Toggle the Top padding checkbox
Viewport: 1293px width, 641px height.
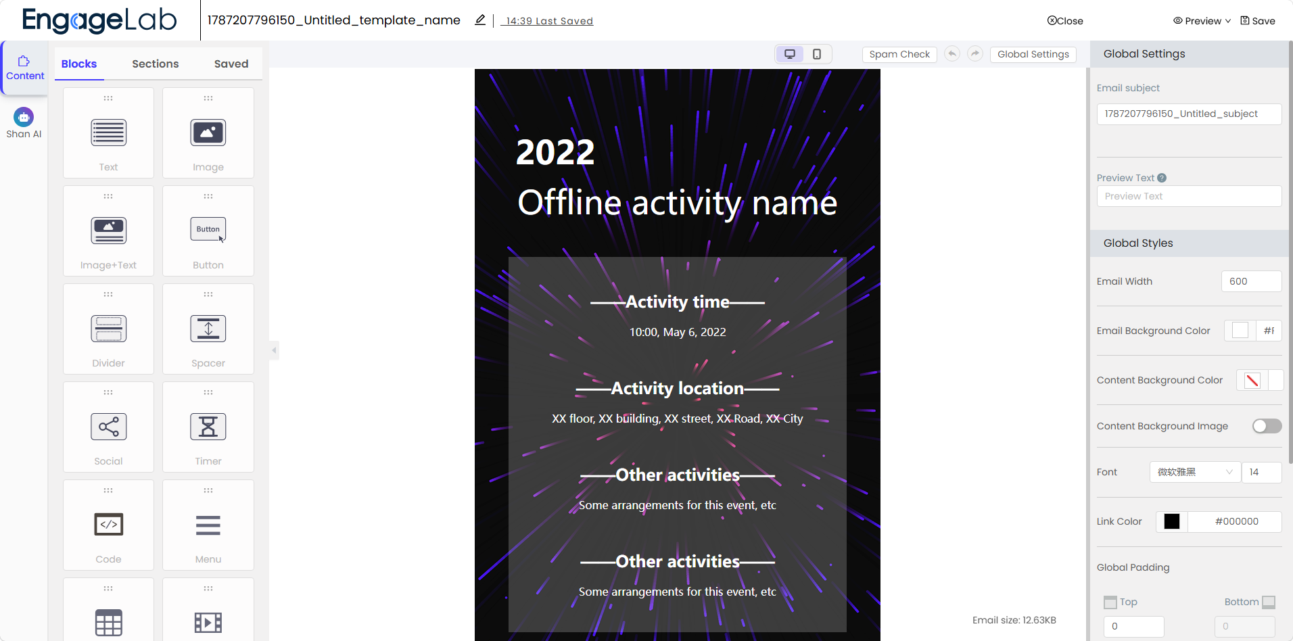click(1110, 602)
